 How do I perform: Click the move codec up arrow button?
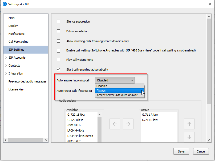point(189,124)
